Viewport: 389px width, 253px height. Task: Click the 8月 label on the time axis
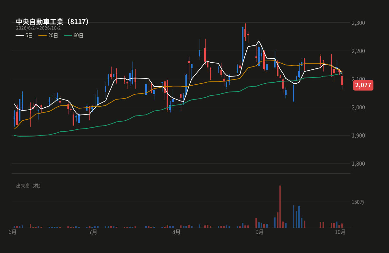coord(176,232)
